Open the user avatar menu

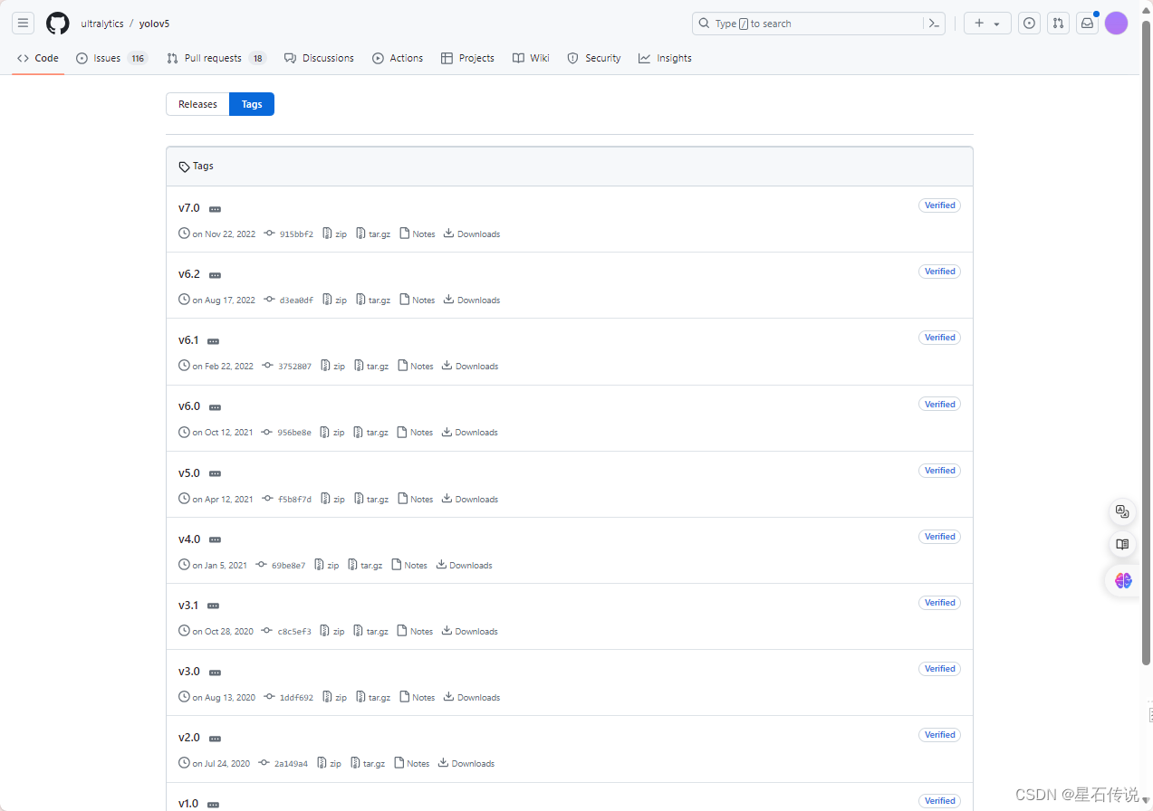pos(1116,24)
